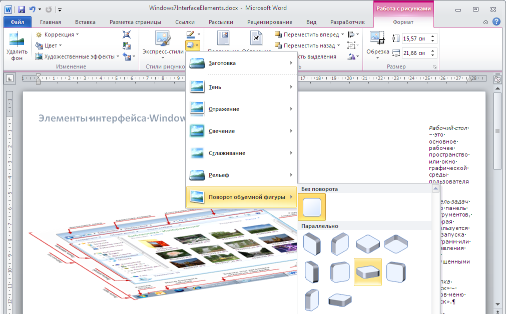Open the Reset Picture dropdown arrow
This screenshot has width=506, height=314.
point(134,56)
